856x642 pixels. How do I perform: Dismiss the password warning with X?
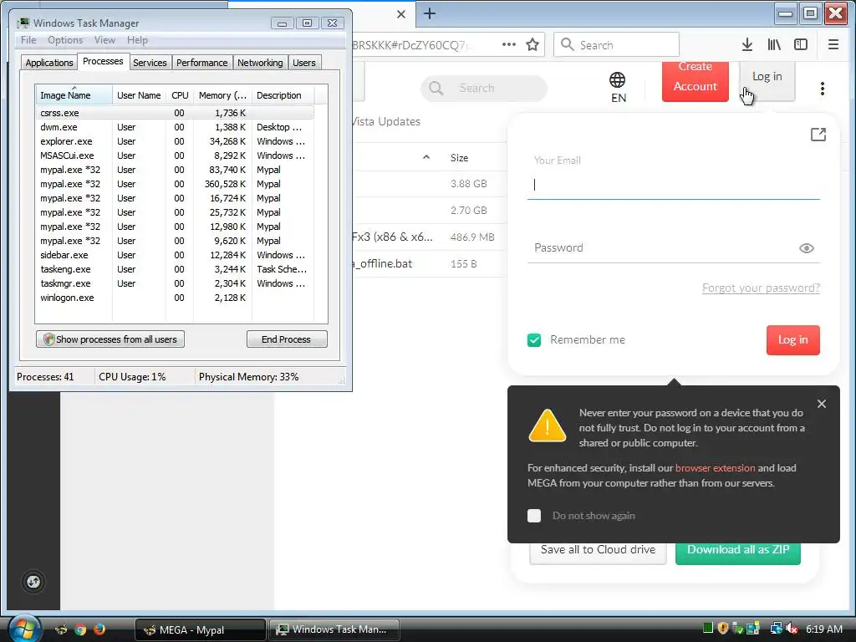(822, 404)
